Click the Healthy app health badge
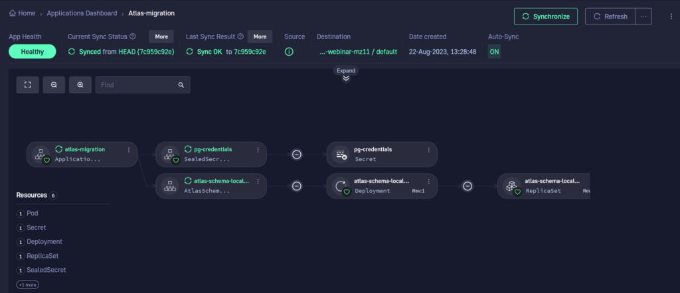This screenshot has height=293, width=680. [x=33, y=52]
